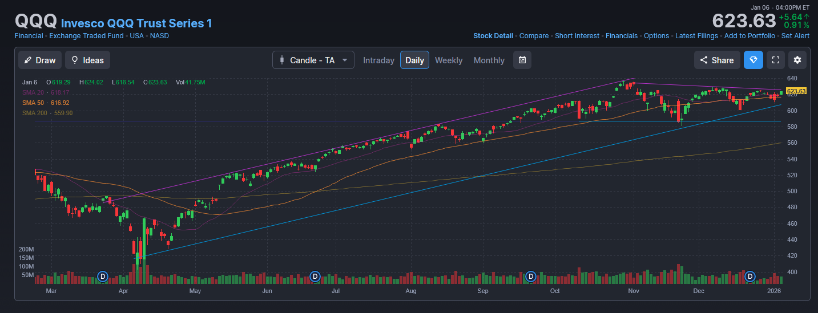Open the Financials link

coord(622,35)
